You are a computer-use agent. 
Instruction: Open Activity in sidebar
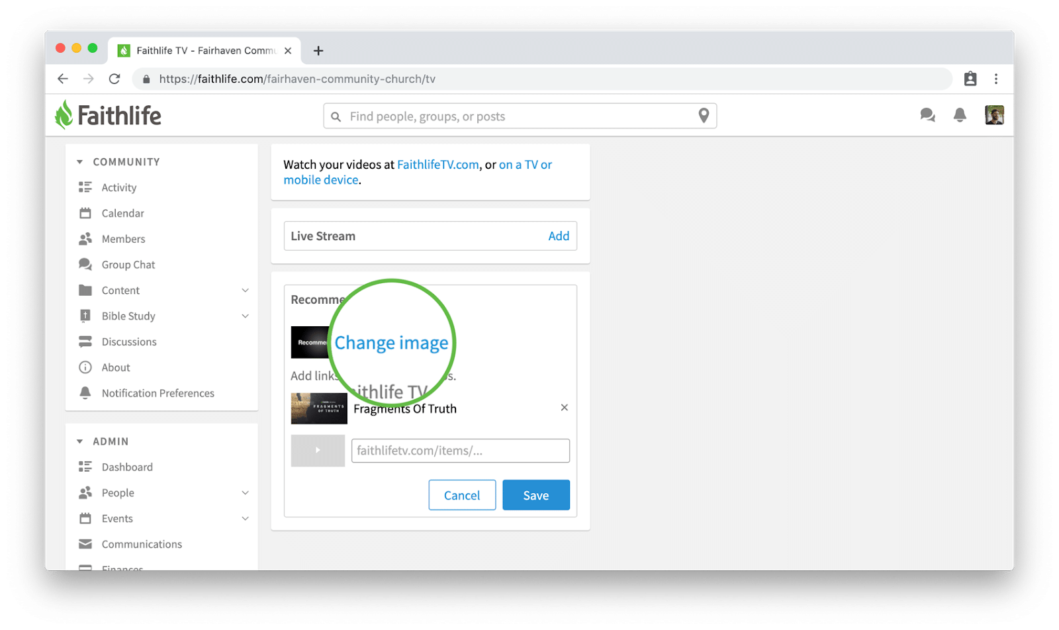(119, 187)
